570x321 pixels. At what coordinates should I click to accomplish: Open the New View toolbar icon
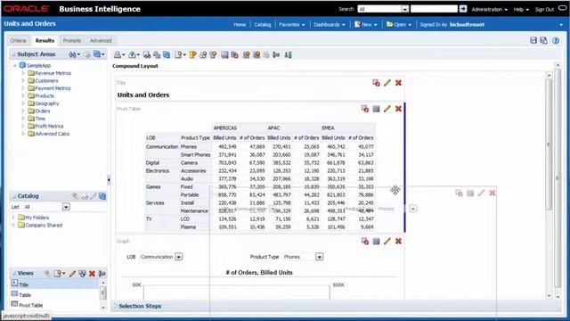click(180, 54)
